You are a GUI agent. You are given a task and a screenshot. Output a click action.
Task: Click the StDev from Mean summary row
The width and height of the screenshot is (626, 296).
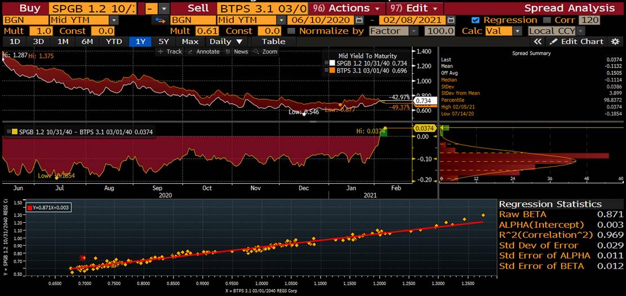[531, 93]
